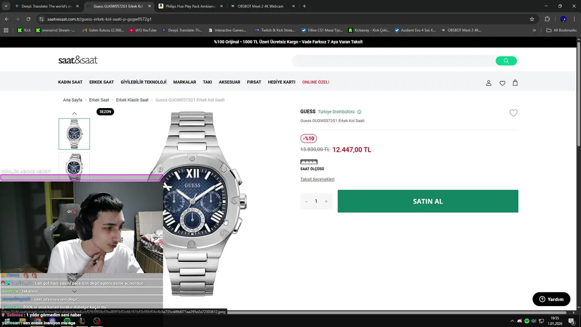Reload the page
The width and height of the screenshot is (581, 327).
[x=29, y=19]
